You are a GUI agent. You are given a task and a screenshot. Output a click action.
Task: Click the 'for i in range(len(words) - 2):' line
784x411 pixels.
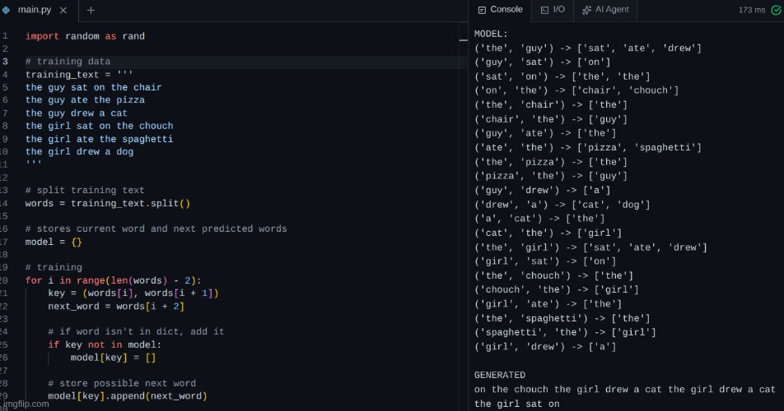coord(114,281)
